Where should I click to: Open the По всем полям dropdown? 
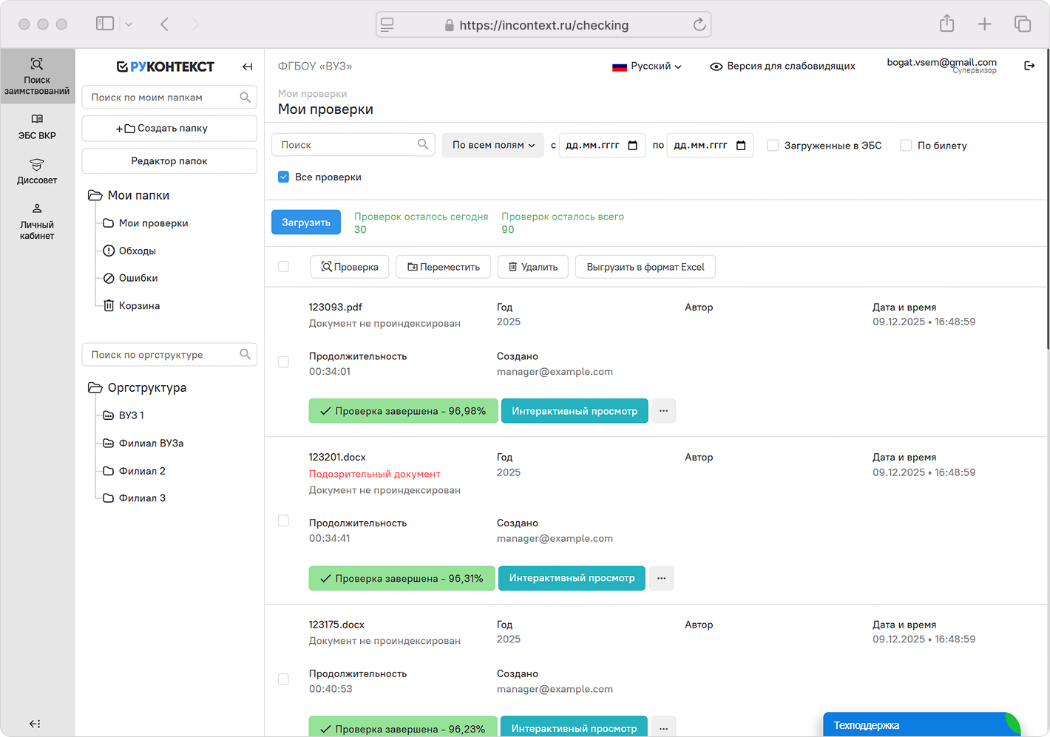coord(492,145)
